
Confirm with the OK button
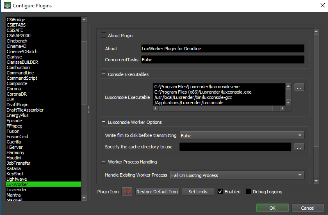(272, 208)
